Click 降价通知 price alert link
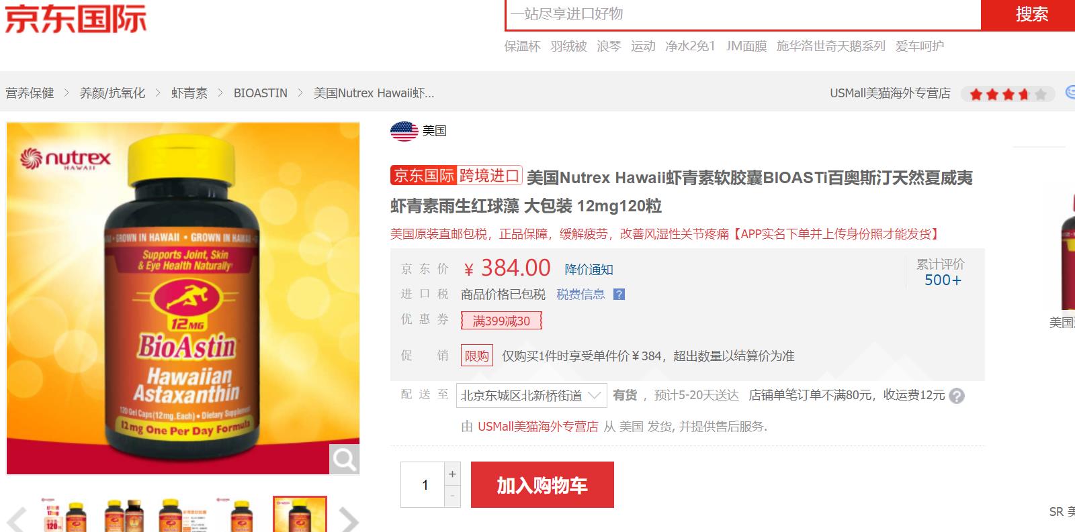This screenshot has height=532, width=1075. pyautogui.click(x=589, y=270)
